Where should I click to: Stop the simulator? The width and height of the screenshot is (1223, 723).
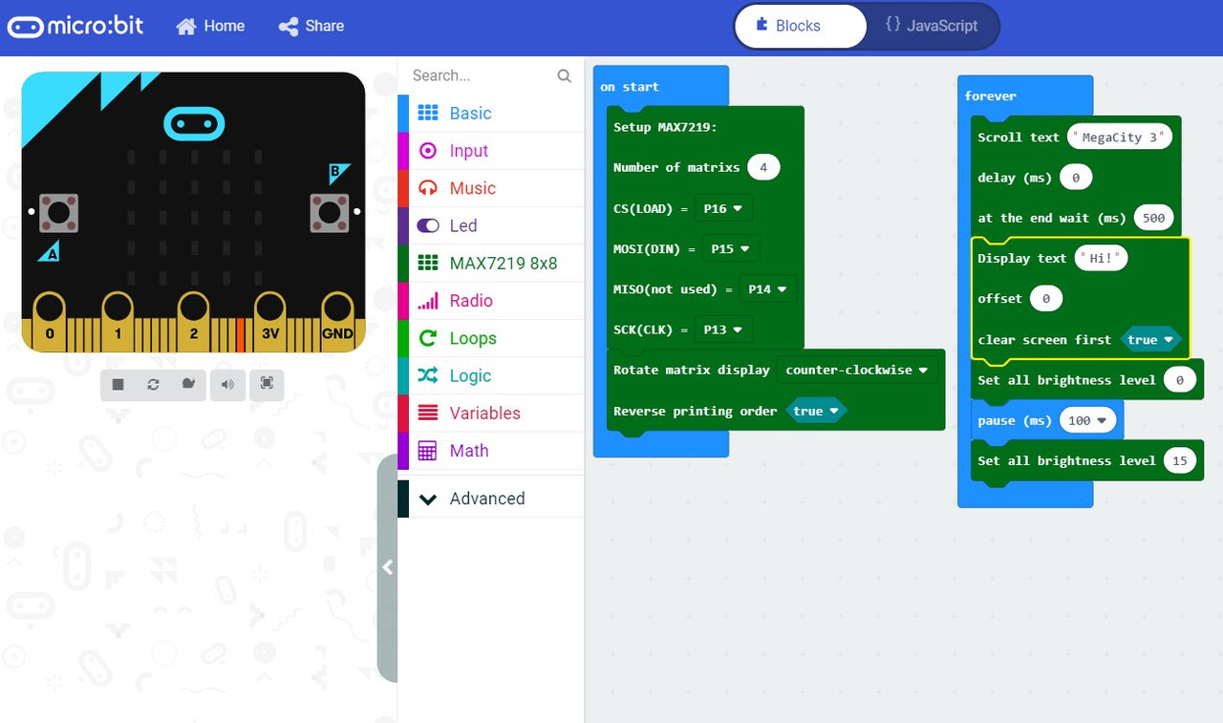tap(118, 384)
